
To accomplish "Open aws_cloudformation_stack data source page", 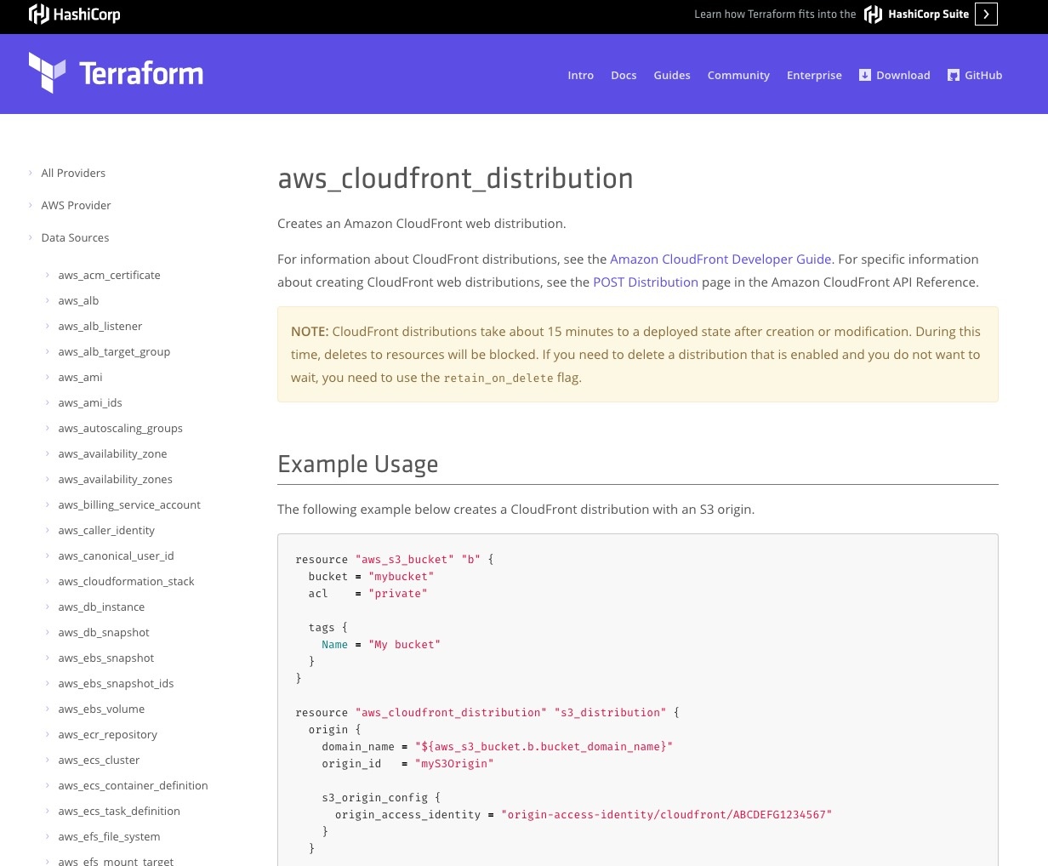I will tap(126, 581).
